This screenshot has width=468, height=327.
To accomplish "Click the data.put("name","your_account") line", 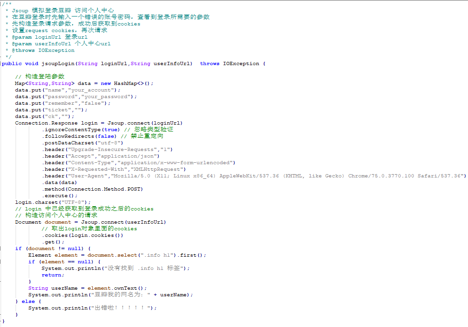I will point(68,90).
